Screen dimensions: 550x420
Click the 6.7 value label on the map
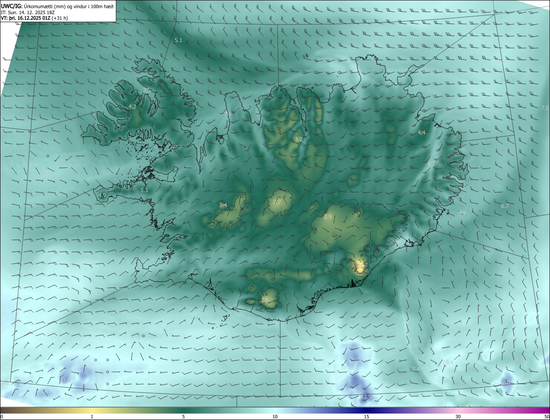[x=505, y=206]
